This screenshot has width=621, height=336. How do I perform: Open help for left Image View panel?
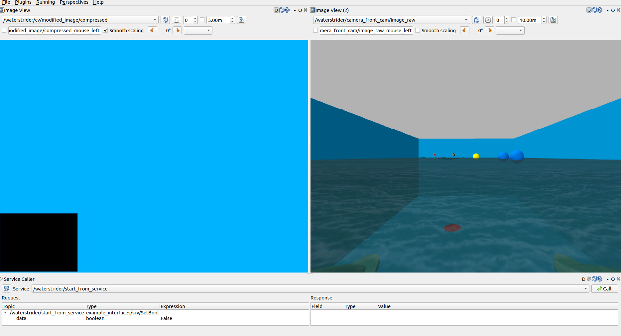point(287,10)
